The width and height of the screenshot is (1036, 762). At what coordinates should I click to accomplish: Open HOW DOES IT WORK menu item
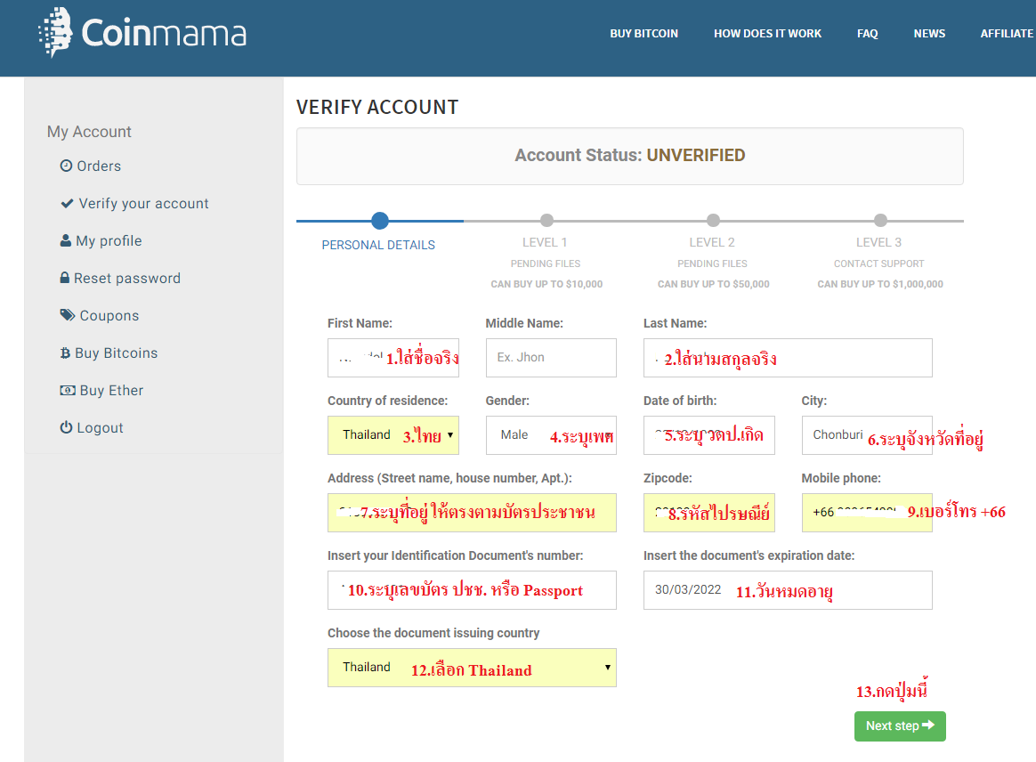pos(768,33)
